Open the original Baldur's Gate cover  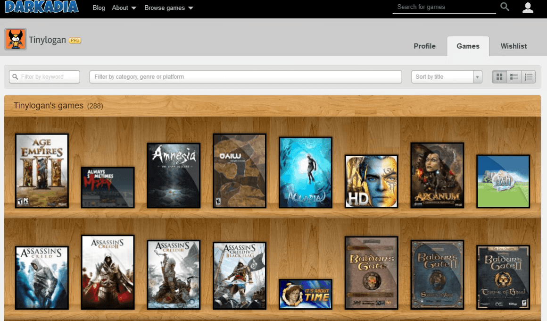pyautogui.click(x=371, y=273)
